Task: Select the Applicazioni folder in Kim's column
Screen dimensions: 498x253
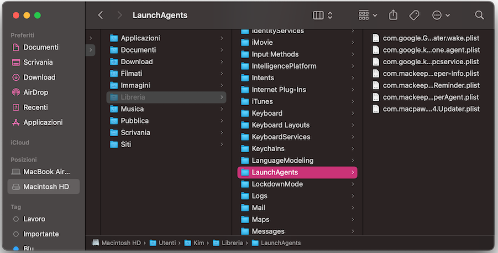Action: click(166, 38)
